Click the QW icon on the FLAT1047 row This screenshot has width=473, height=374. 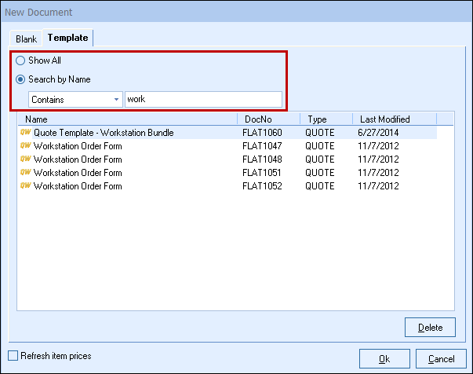25,146
